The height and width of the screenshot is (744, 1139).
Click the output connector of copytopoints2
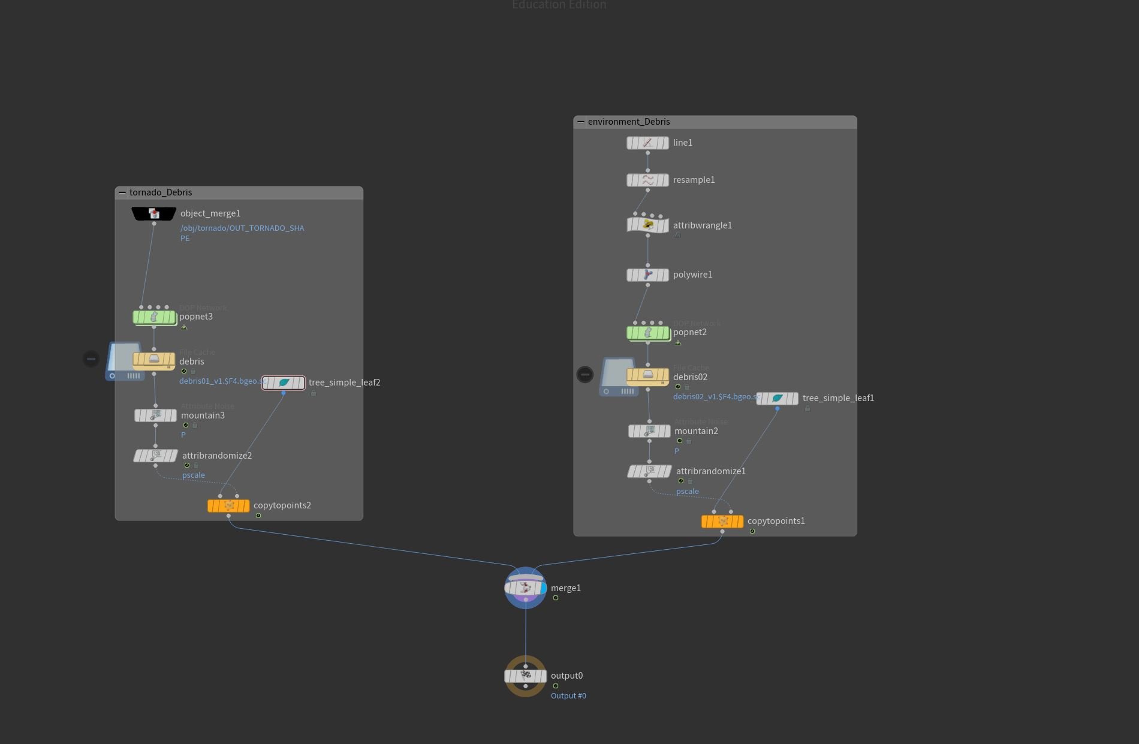pyautogui.click(x=228, y=516)
